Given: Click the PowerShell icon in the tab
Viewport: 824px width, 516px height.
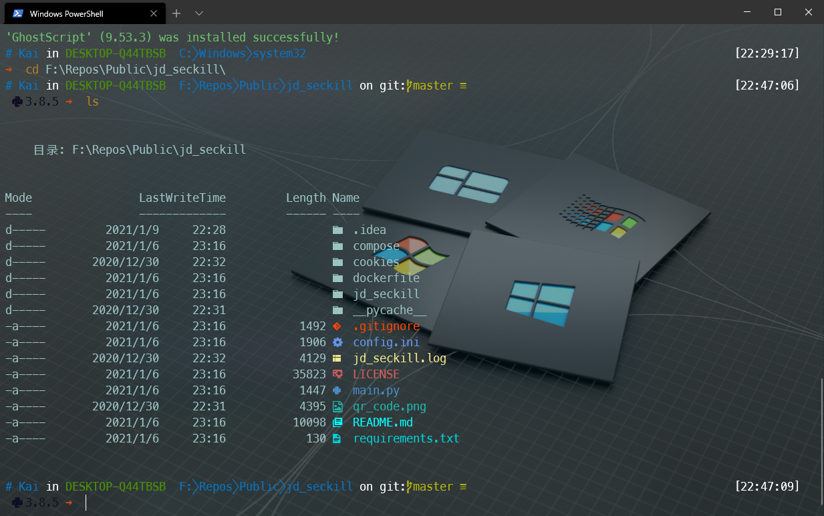Looking at the screenshot, I should click(x=19, y=13).
